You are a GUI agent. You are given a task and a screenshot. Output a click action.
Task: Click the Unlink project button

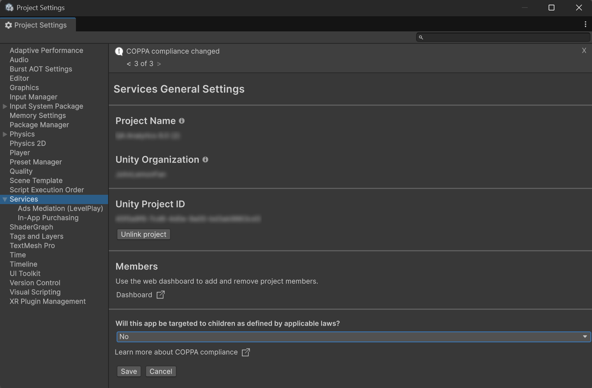143,234
